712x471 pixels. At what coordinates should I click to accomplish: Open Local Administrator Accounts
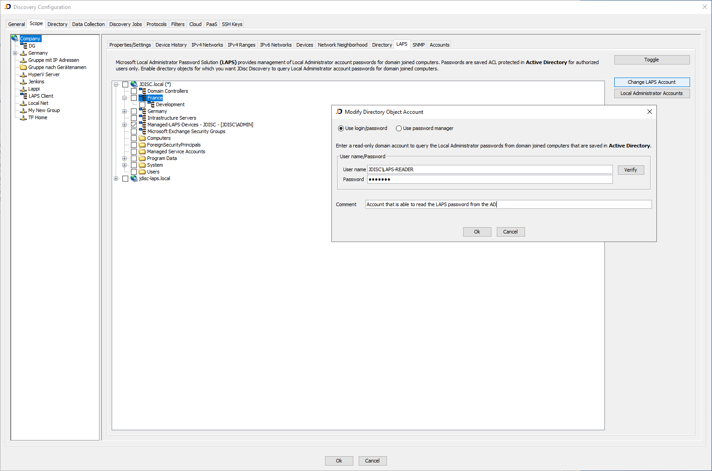pos(652,93)
